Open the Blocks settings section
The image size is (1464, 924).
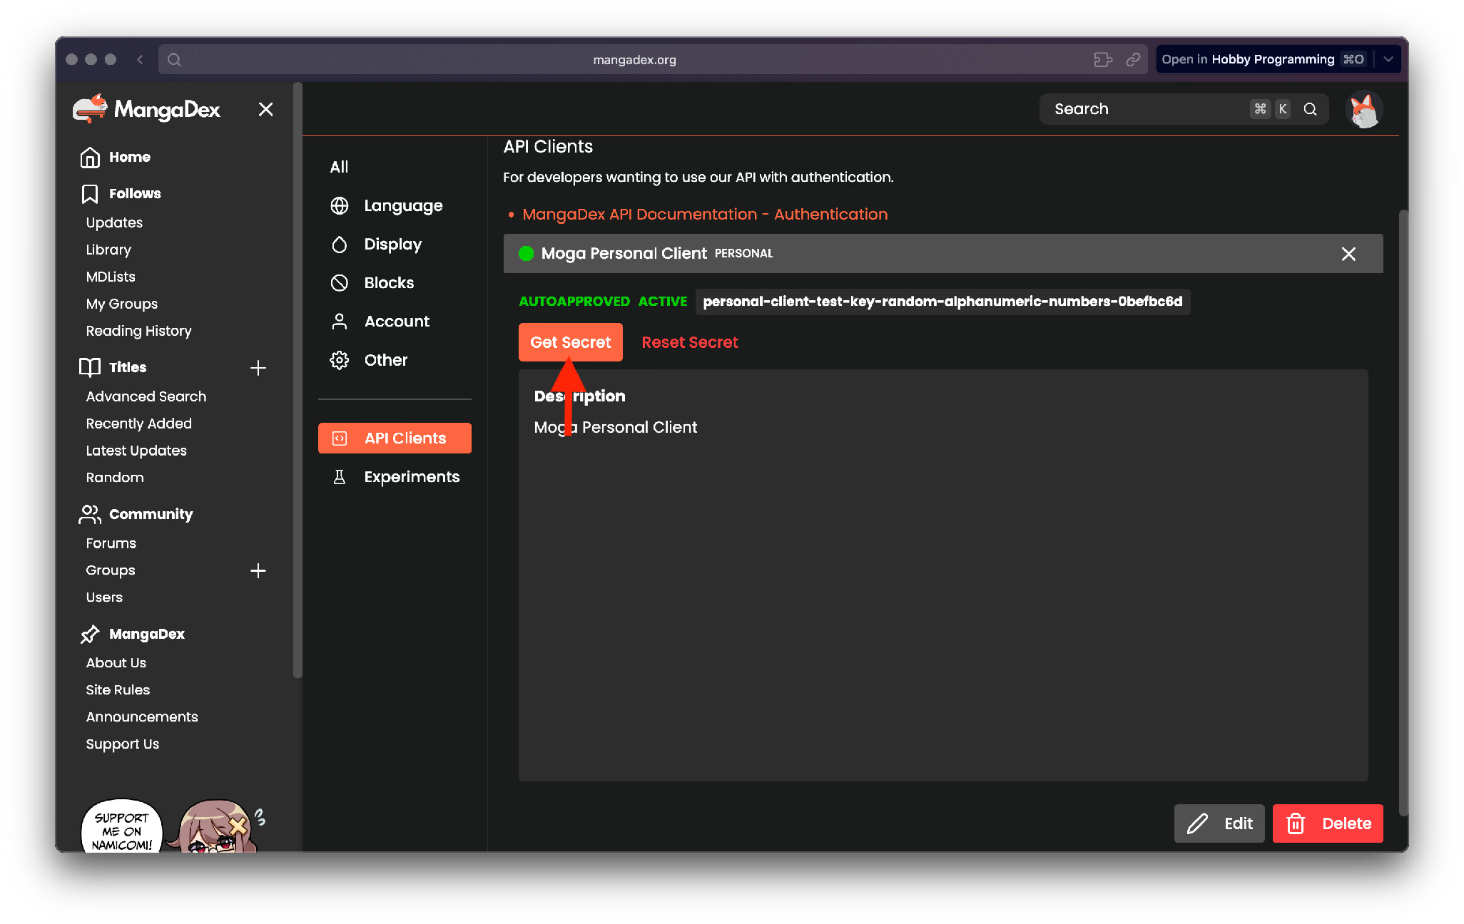(x=389, y=283)
